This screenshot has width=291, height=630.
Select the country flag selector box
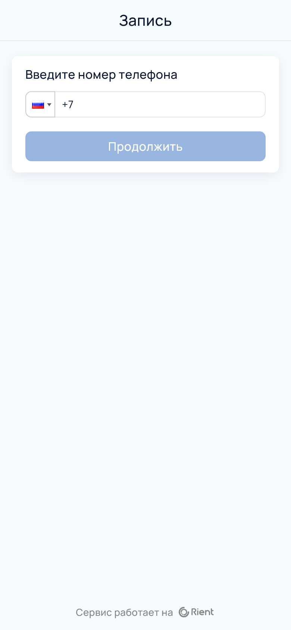tap(40, 105)
